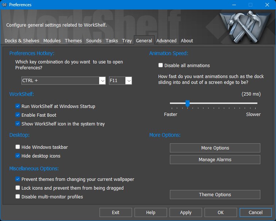Image resolution: width=276 pixels, height=221 pixels.
Task: Click the animation speed slider track at its Slower end
Action: (x=256, y=103)
